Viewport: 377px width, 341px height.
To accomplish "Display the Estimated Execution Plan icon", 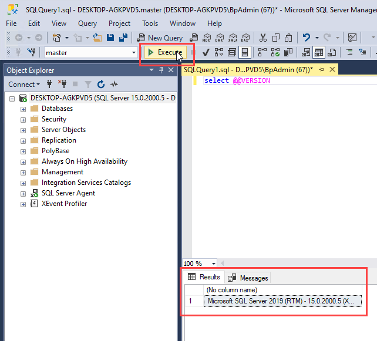I will [219, 52].
